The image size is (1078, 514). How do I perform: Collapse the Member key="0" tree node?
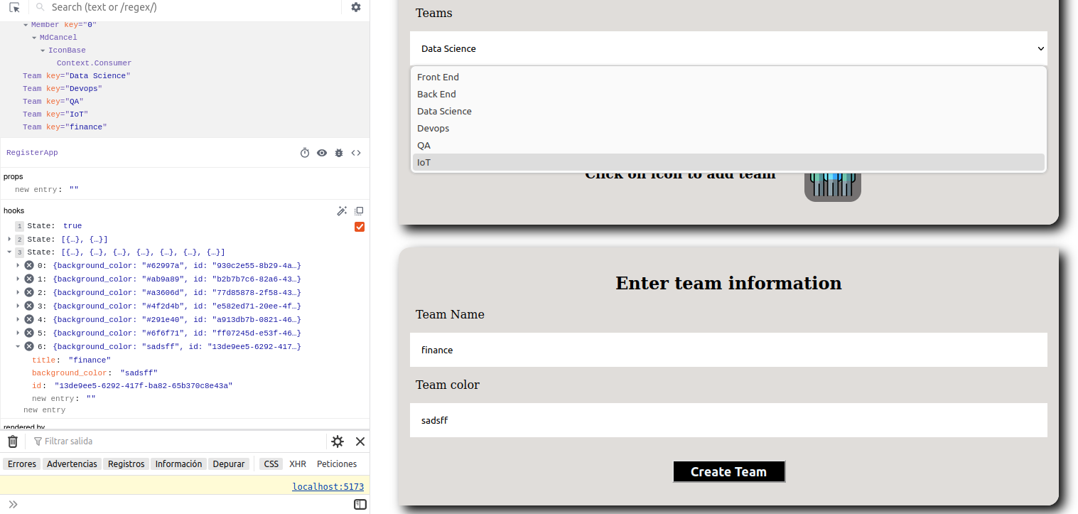click(x=26, y=25)
